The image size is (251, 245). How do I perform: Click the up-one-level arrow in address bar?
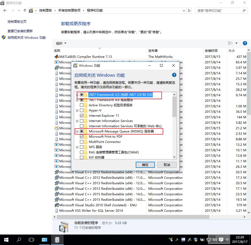25,10
